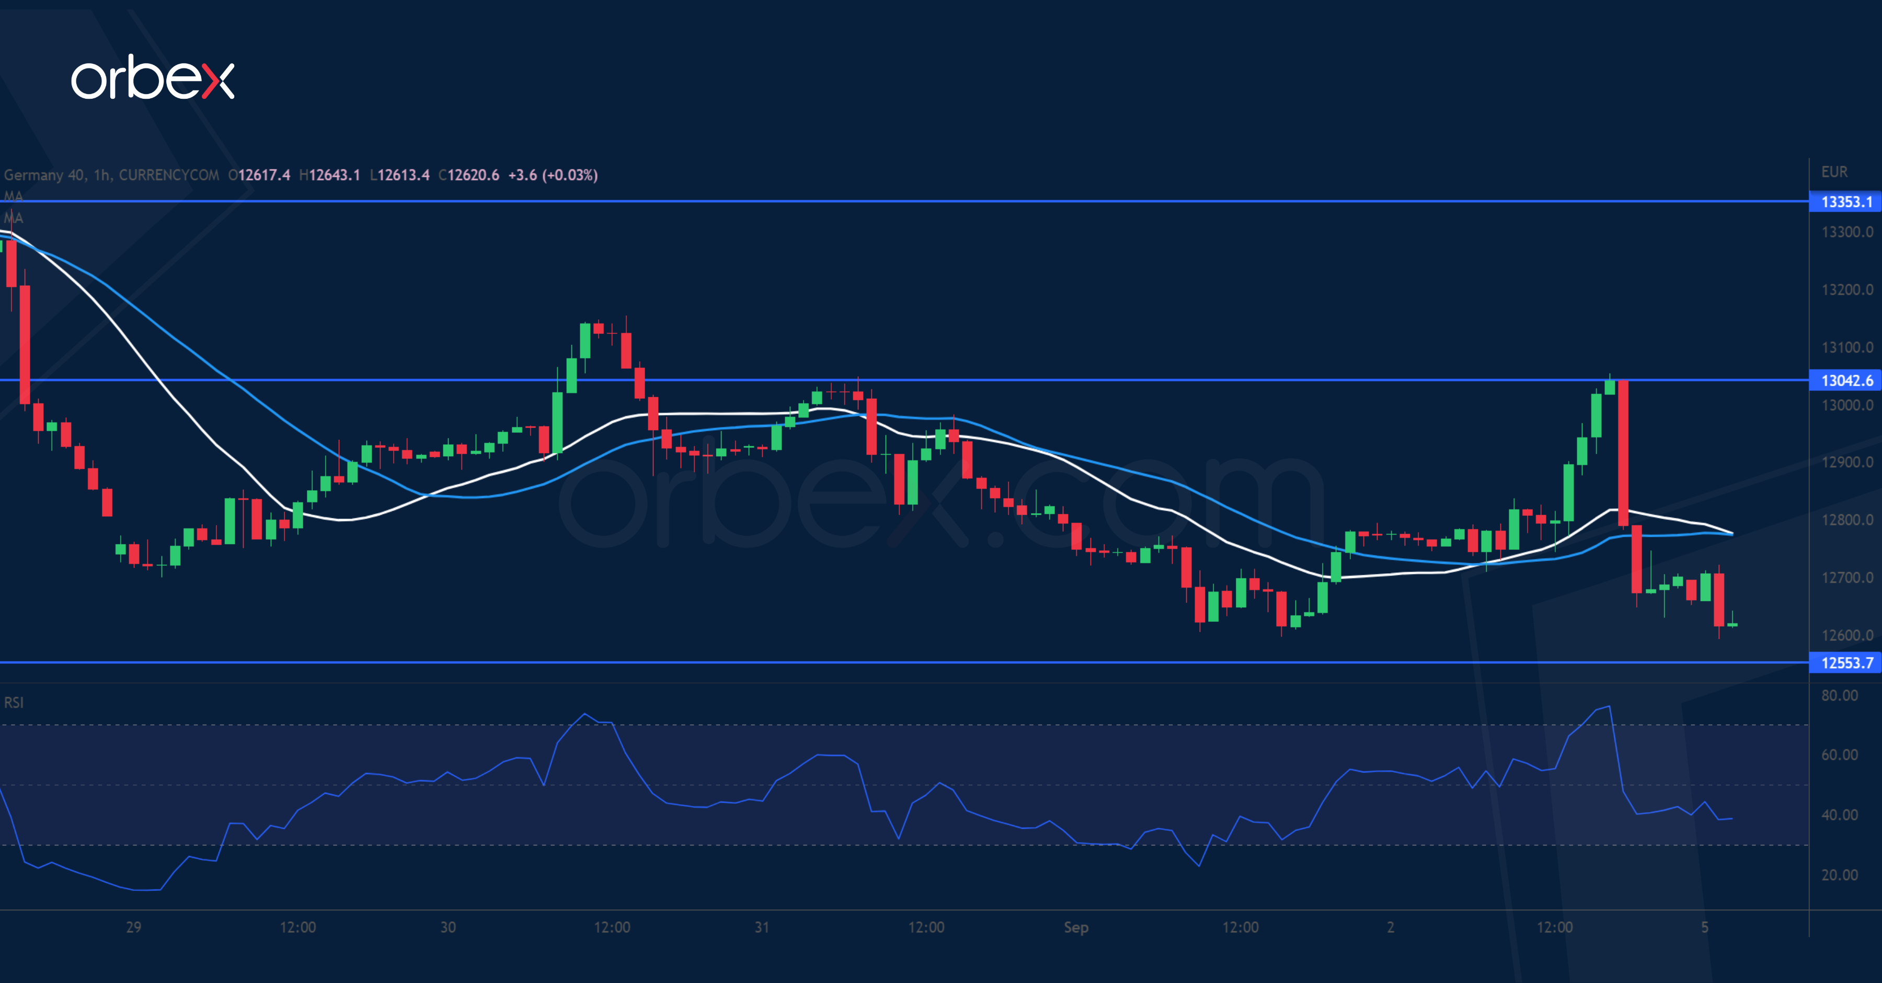This screenshot has height=983, width=1882.
Task: Click the second MA indicator label
Action: click(x=13, y=217)
